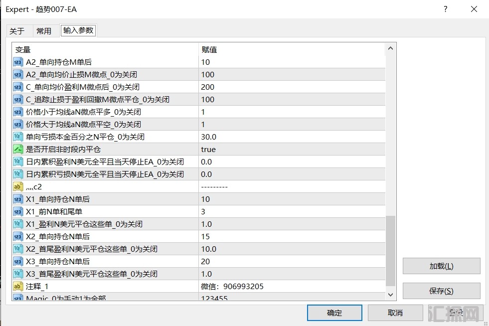Click the string icon beside the c2 separator row
489x326 pixels.
(18, 187)
